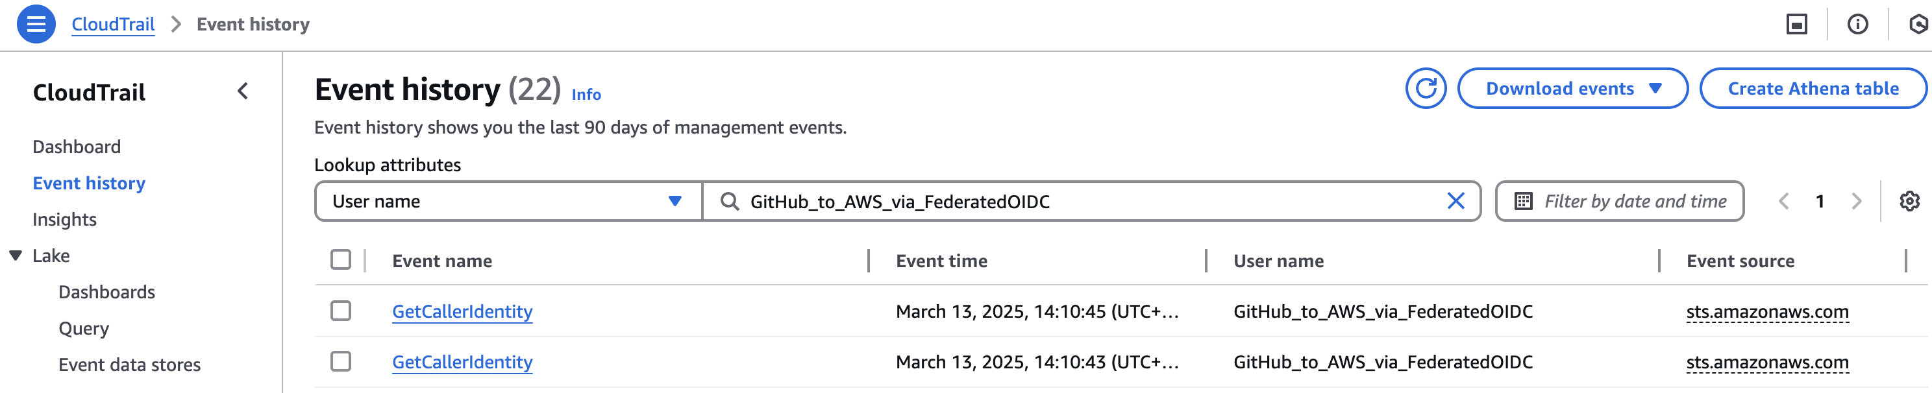The height and width of the screenshot is (393, 1932).
Task: Check the 14:10:45 GetCallerIdentity event row
Action: [340, 311]
